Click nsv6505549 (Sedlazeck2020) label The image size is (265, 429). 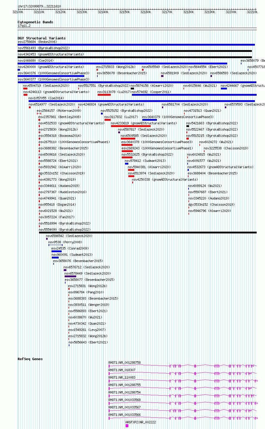pos(165,67)
